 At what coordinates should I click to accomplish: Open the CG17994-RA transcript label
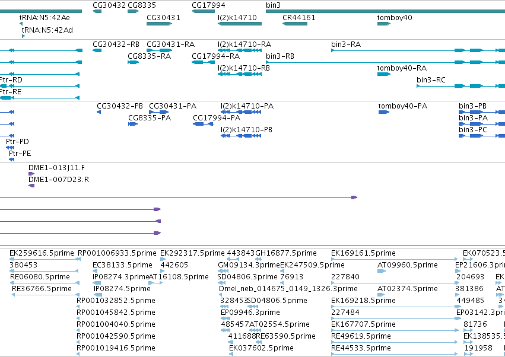pyautogui.click(x=216, y=56)
